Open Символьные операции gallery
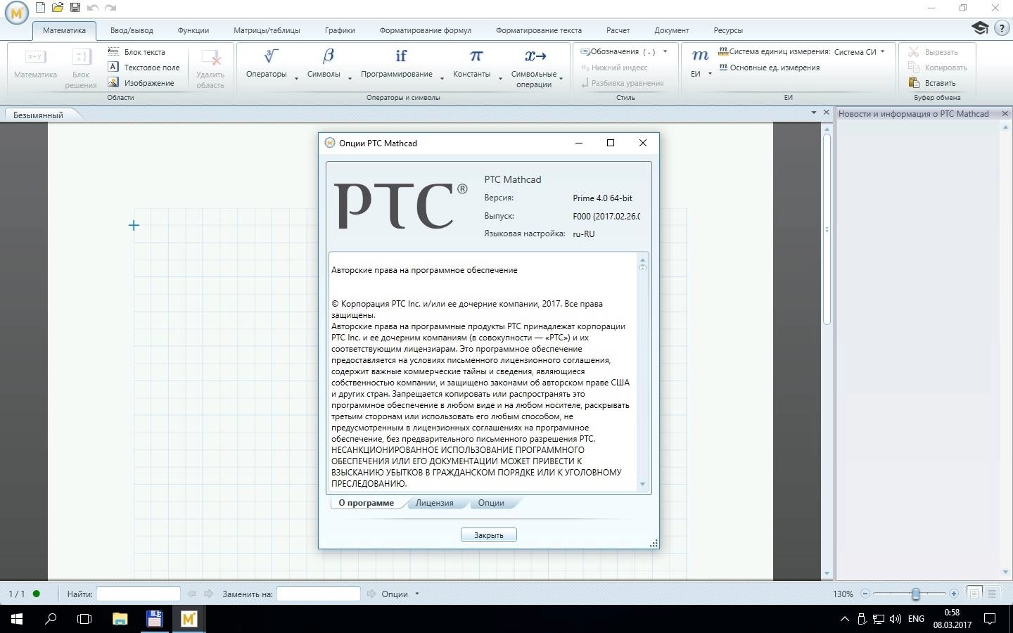This screenshot has width=1013, height=633. point(534,68)
